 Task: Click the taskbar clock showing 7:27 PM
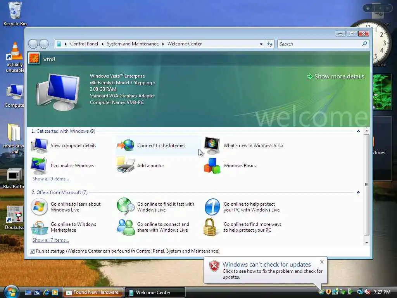tap(382, 292)
